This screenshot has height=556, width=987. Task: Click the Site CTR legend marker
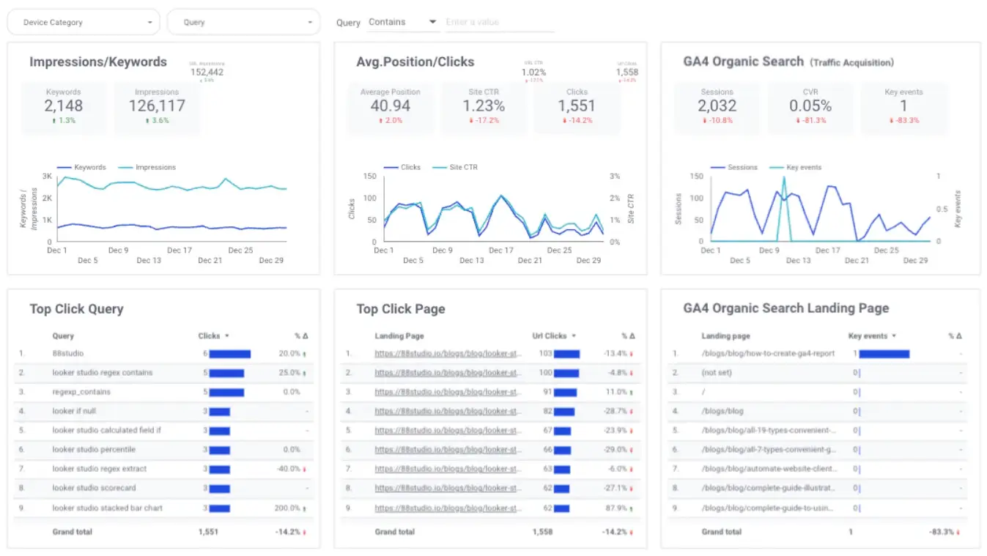(439, 167)
